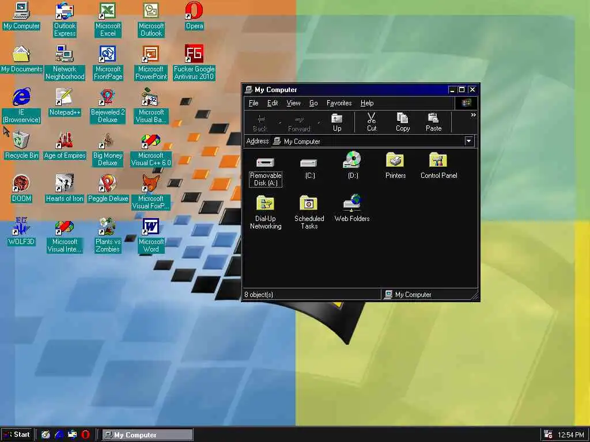The width and height of the screenshot is (590, 442).
Task: Click Outlook Express Quick Launch icon
Action: tap(72, 435)
